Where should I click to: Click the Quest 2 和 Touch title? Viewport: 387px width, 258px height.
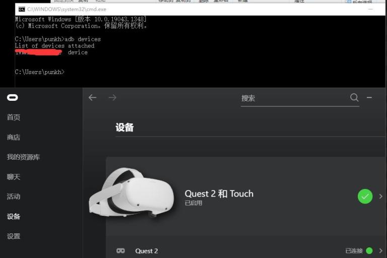coord(219,193)
